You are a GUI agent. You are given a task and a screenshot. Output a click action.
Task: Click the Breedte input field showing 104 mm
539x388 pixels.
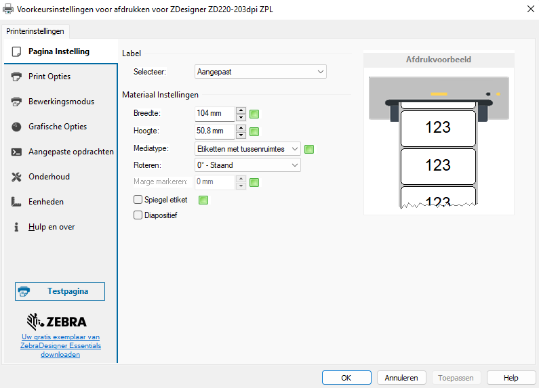(214, 114)
